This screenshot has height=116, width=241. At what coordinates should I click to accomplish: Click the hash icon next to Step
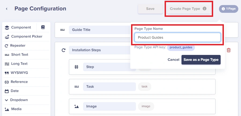coord(76,67)
